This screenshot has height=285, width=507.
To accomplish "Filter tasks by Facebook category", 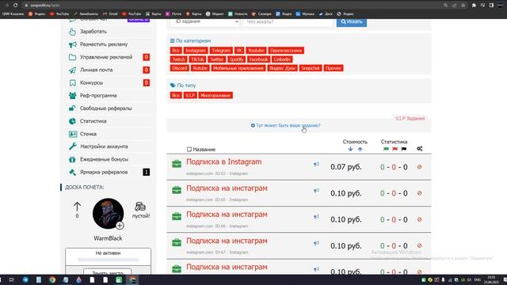I will coord(258,59).
